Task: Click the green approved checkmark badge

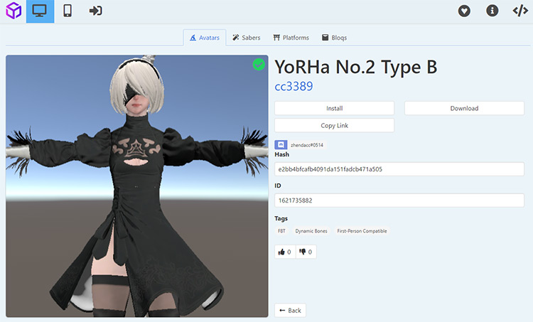Action: coord(259,64)
